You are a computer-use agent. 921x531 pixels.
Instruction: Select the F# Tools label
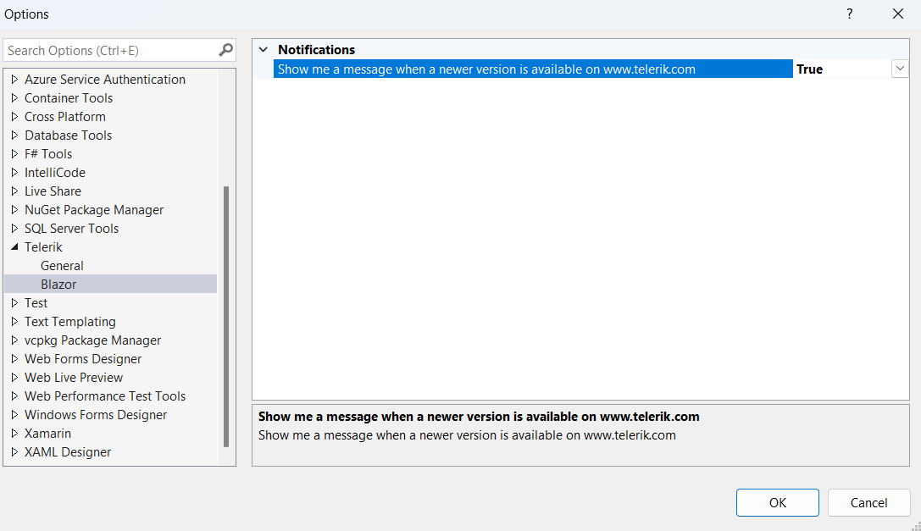click(48, 154)
